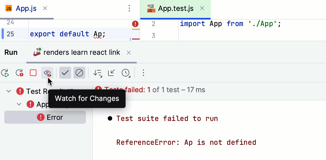Image resolution: width=326 pixels, height=160 pixels.
Task: Collapse the App test suite node
Action: tap(19, 104)
